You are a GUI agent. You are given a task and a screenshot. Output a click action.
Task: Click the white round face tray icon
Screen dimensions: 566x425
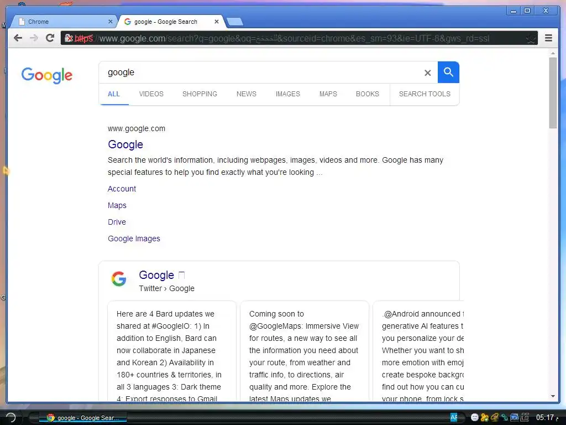475,417
